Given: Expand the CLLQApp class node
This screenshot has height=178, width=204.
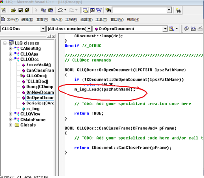Looking at the screenshot, I should coord(10,54).
